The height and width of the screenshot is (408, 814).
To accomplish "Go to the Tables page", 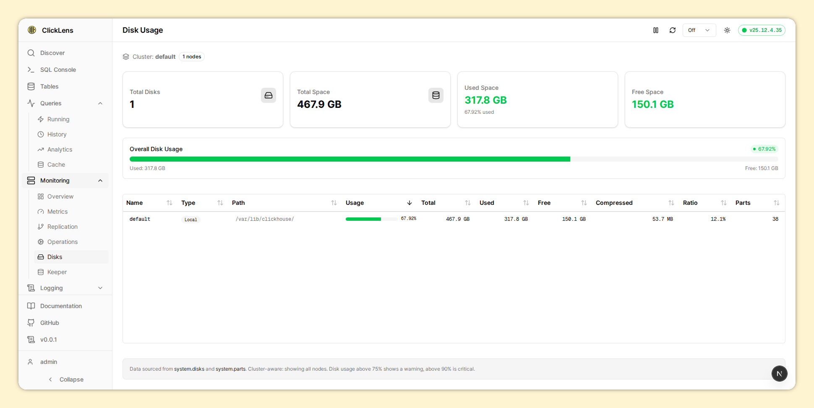I will (x=49, y=86).
